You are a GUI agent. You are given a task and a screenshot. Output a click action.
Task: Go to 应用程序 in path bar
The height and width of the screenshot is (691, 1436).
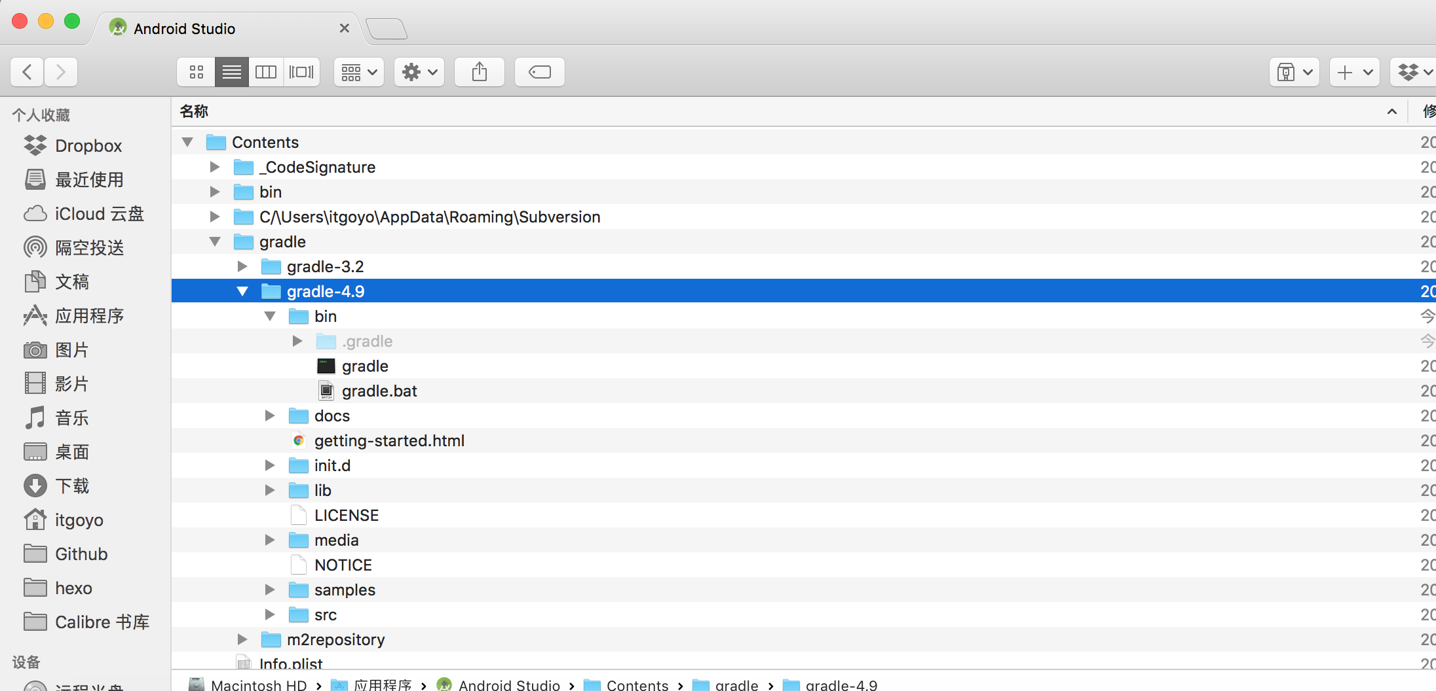coord(371,684)
